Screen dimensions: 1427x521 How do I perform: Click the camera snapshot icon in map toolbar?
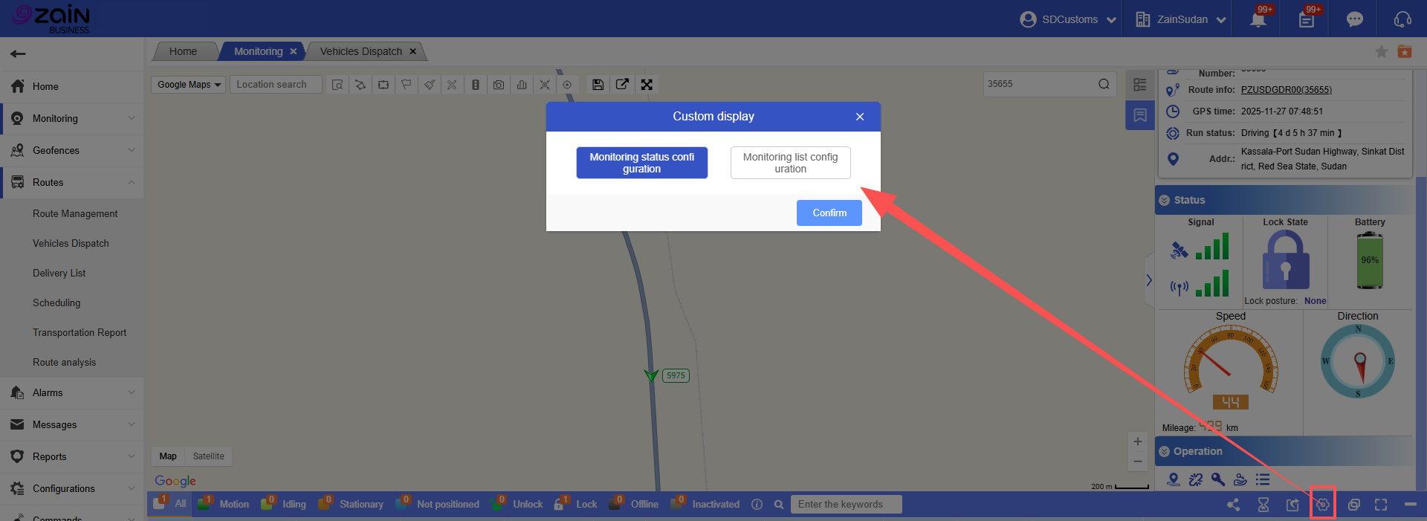pyautogui.click(x=499, y=85)
